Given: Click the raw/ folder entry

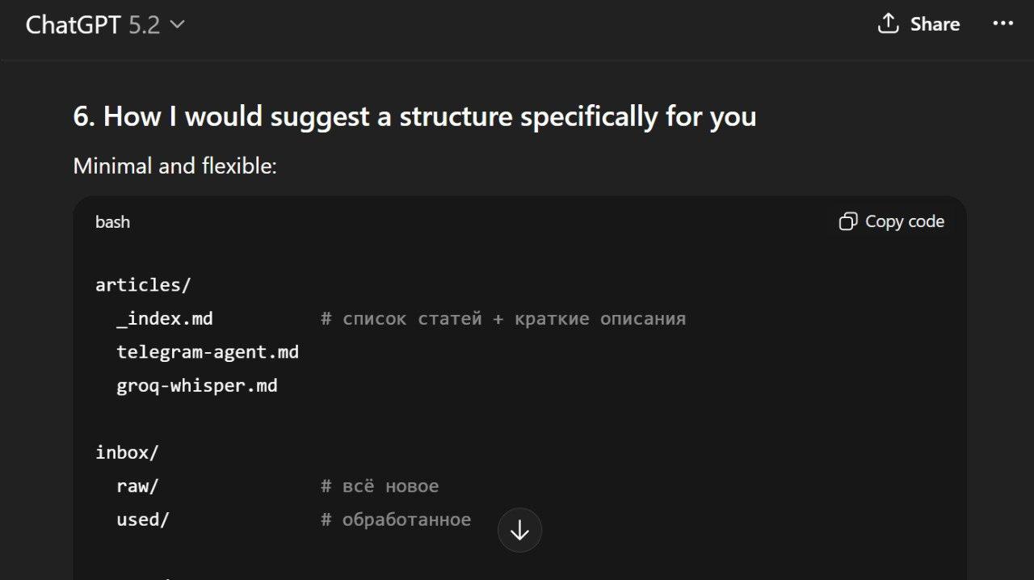Looking at the screenshot, I should click(x=137, y=486).
